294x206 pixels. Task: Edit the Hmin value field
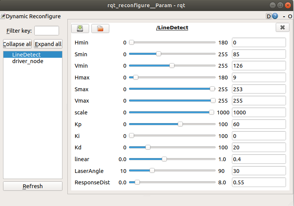click(x=259, y=43)
